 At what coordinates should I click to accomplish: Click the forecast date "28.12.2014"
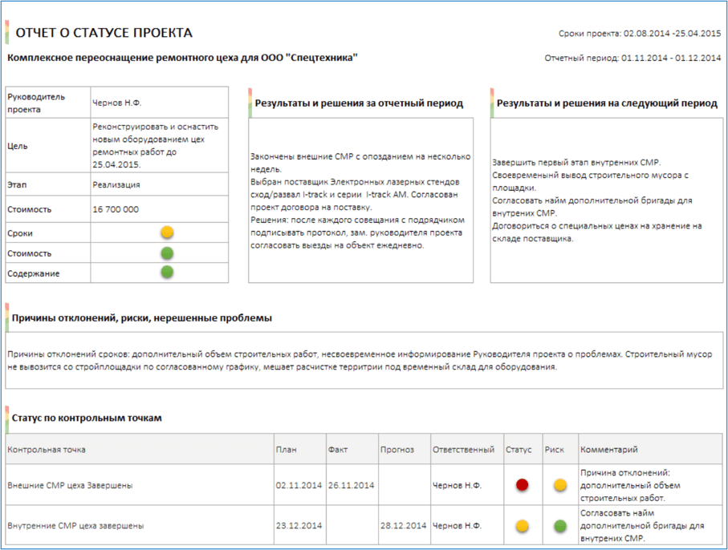[403, 526]
